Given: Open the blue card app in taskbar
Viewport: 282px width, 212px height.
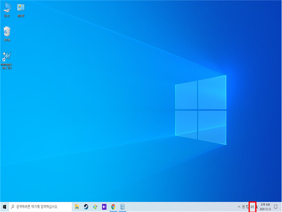Looking at the screenshot, I should (122, 207).
